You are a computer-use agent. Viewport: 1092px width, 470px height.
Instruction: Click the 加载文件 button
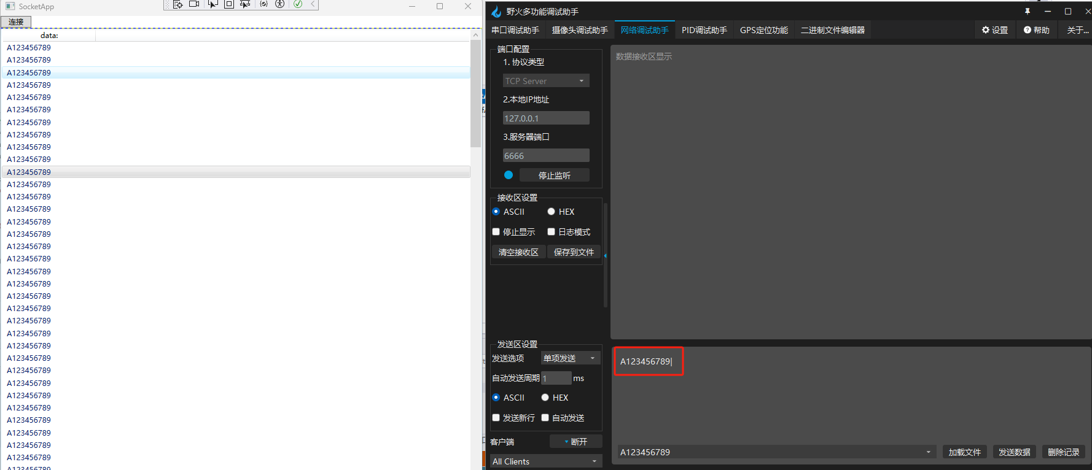coord(965,452)
